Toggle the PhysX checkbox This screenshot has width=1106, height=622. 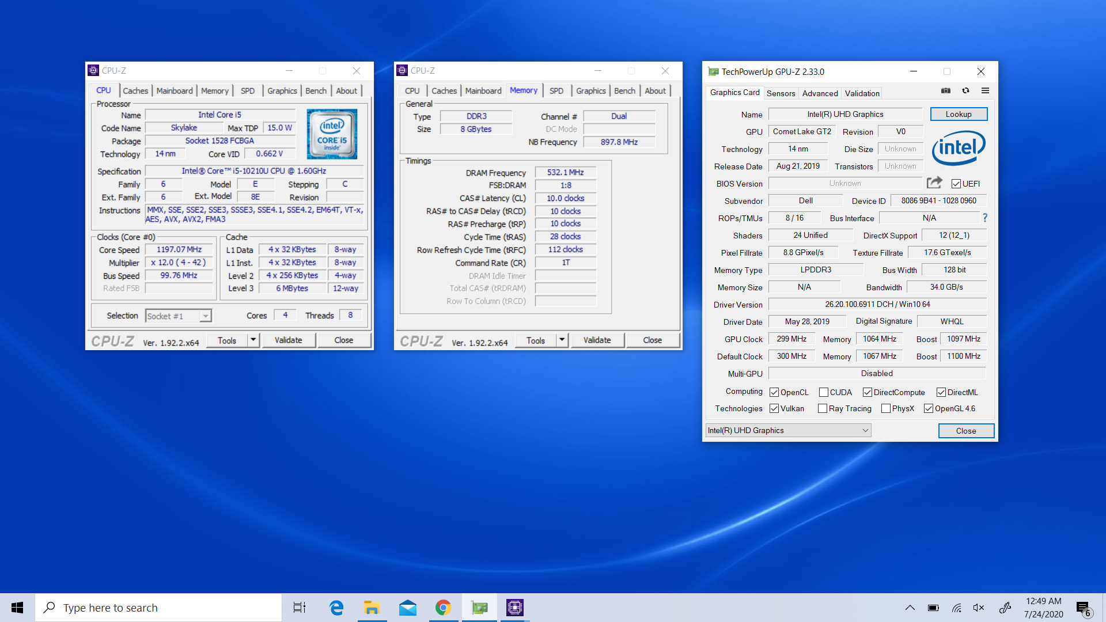pos(886,408)
